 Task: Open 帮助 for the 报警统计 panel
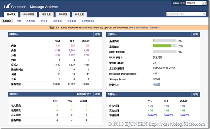pos(97,94)
